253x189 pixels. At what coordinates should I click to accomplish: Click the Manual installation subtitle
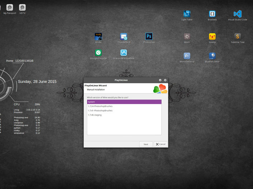tap(96, 90)
